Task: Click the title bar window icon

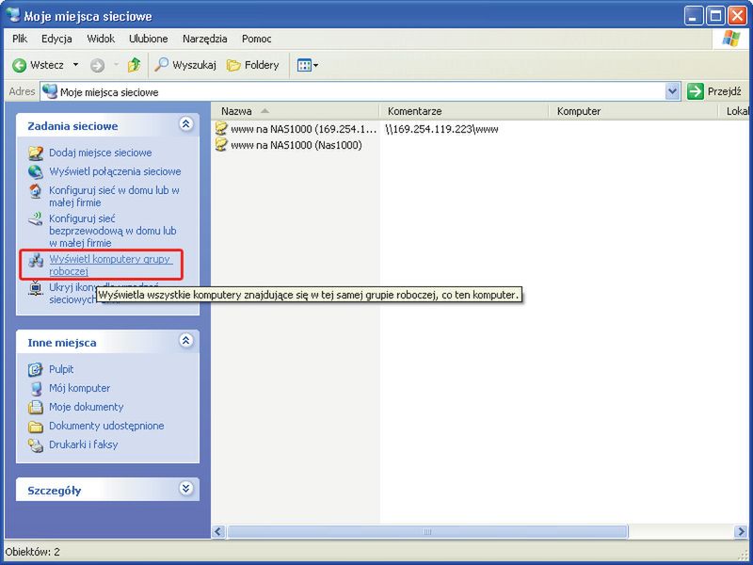Action: point(14,15)
